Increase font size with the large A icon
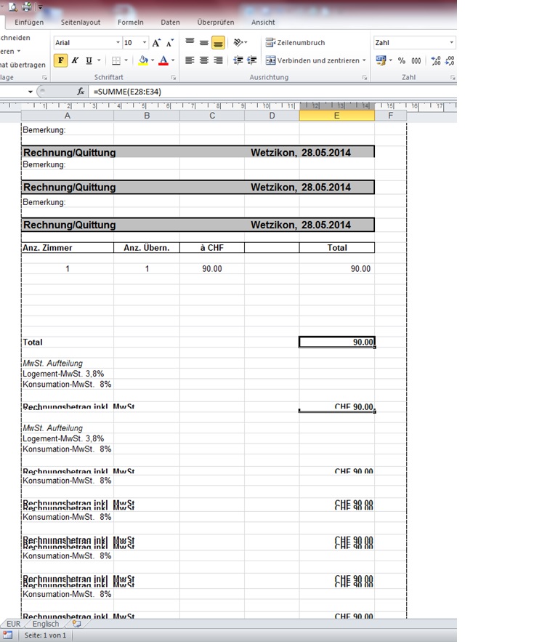The height and width of the screenshot is (642, 542). click(156, 43)
